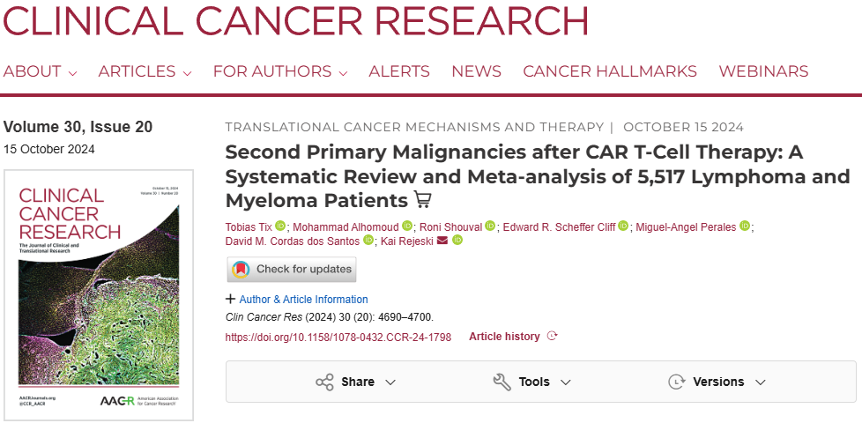The width and height of the screenshot is (862, 423).
Task: Click the Tools wrench icon
Action: tap(502, 382)
